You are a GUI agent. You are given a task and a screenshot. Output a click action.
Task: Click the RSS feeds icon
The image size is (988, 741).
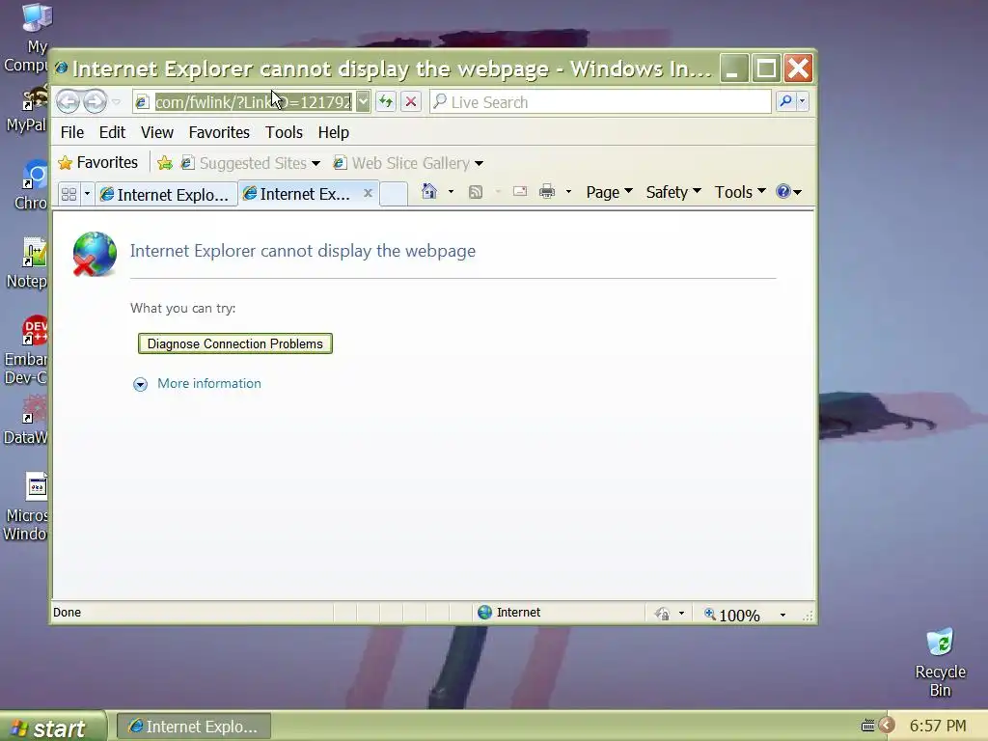(476, 192)
